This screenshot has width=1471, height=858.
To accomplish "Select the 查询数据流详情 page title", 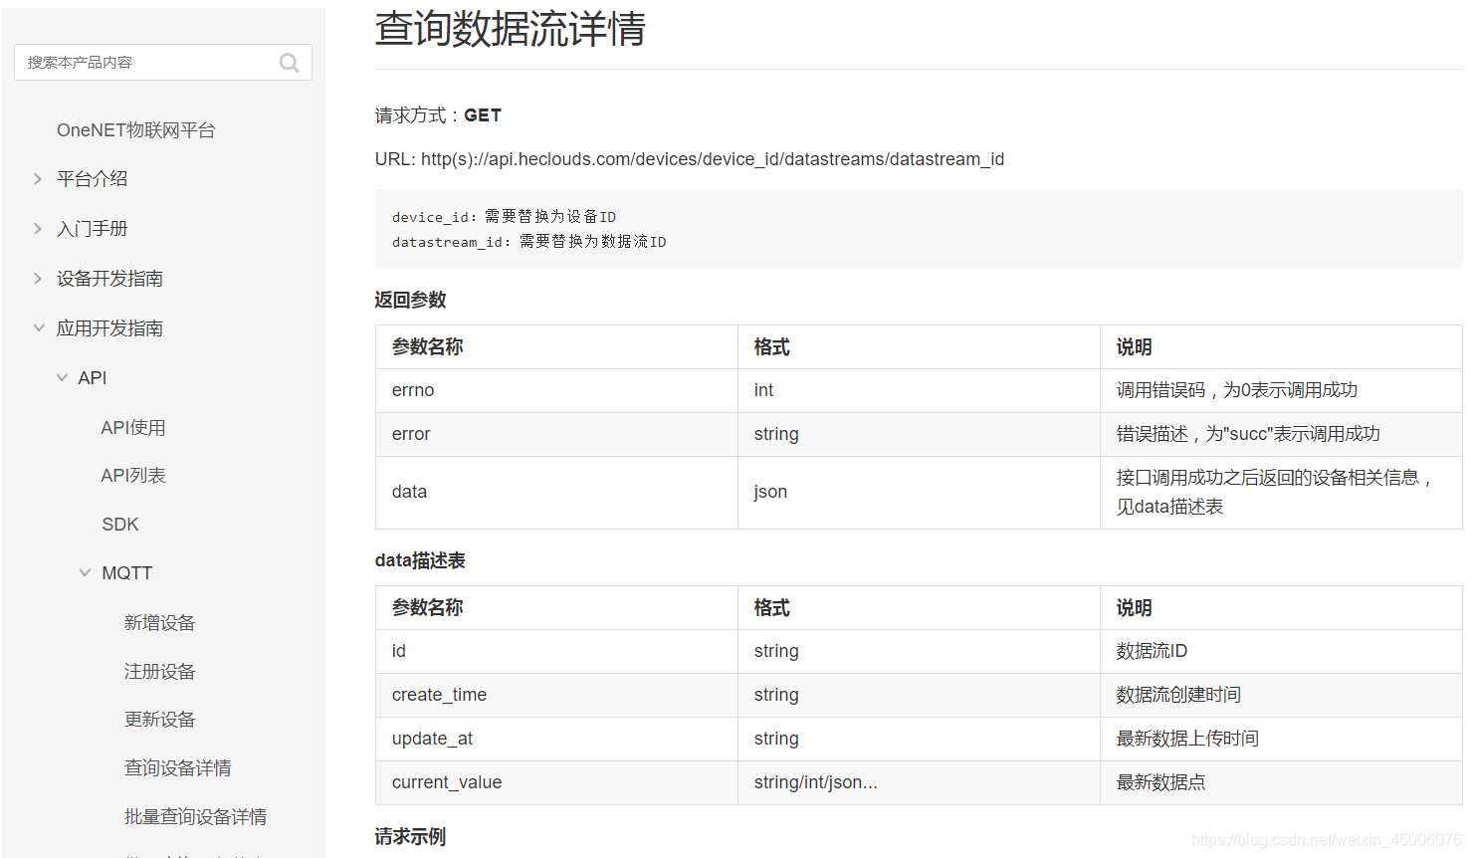I will coord(509,31).
